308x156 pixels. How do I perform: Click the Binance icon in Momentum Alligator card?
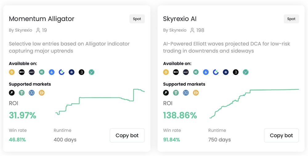tap(12, 72)
